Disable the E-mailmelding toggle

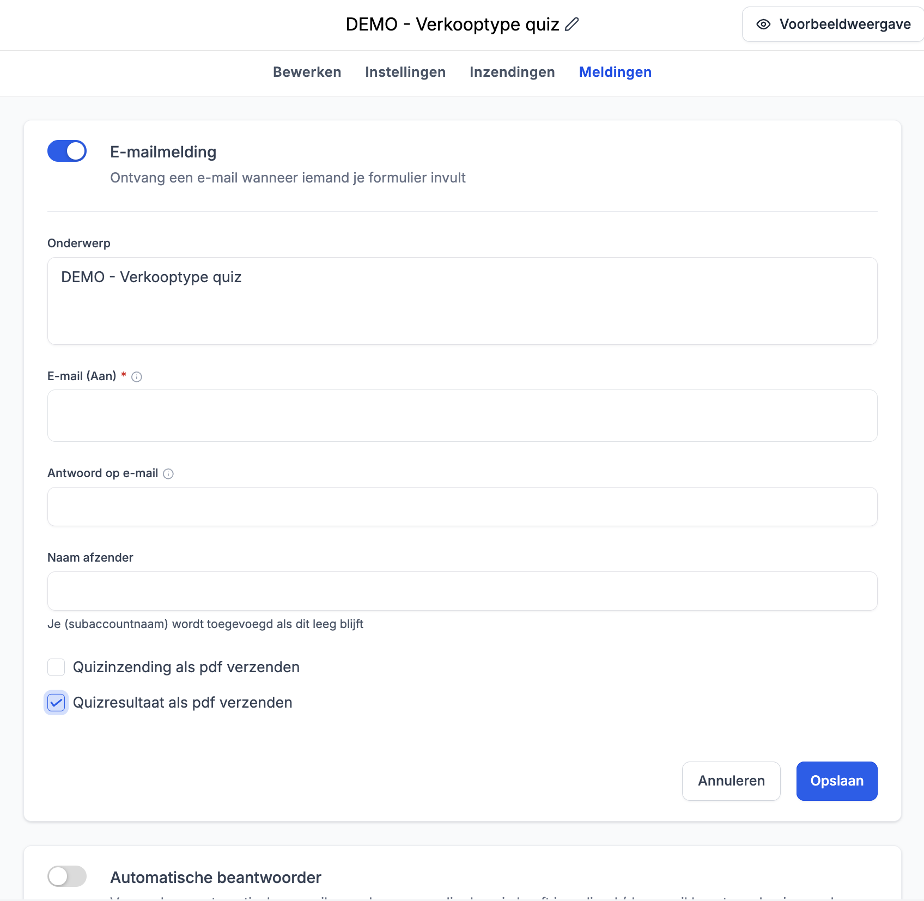[x=67, y=151]
